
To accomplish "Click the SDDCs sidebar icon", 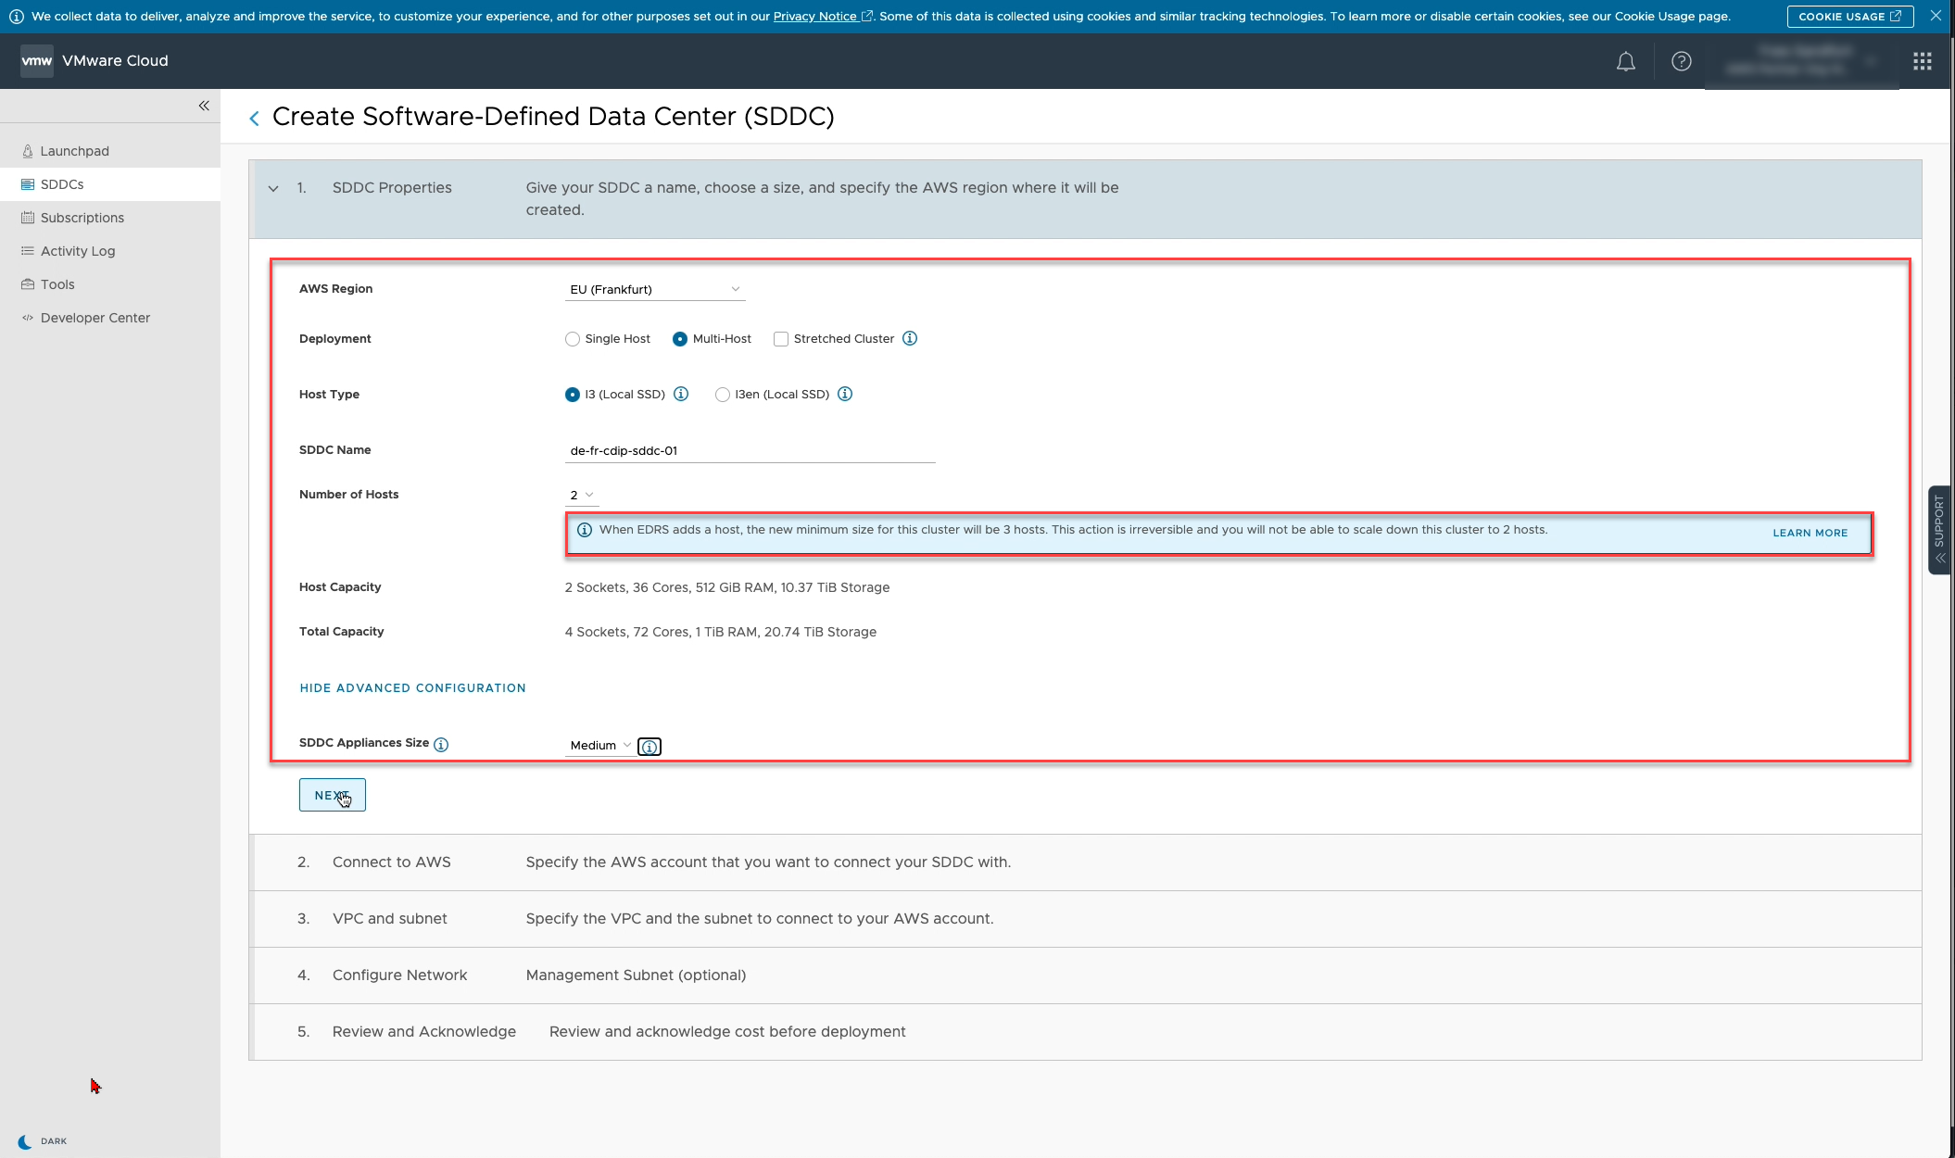I will click(28, 184).
